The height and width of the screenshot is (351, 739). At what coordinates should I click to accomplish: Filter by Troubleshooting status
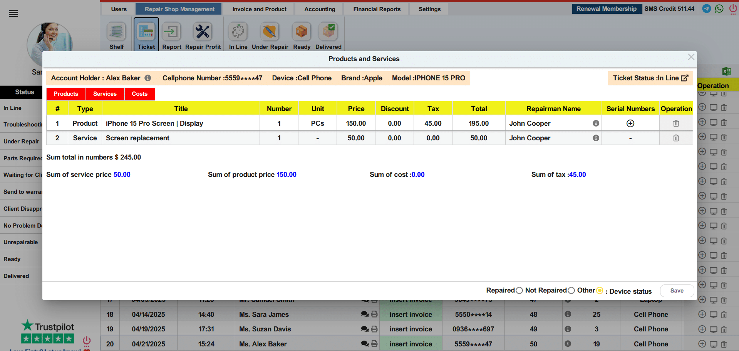click(x=21, y=125)
